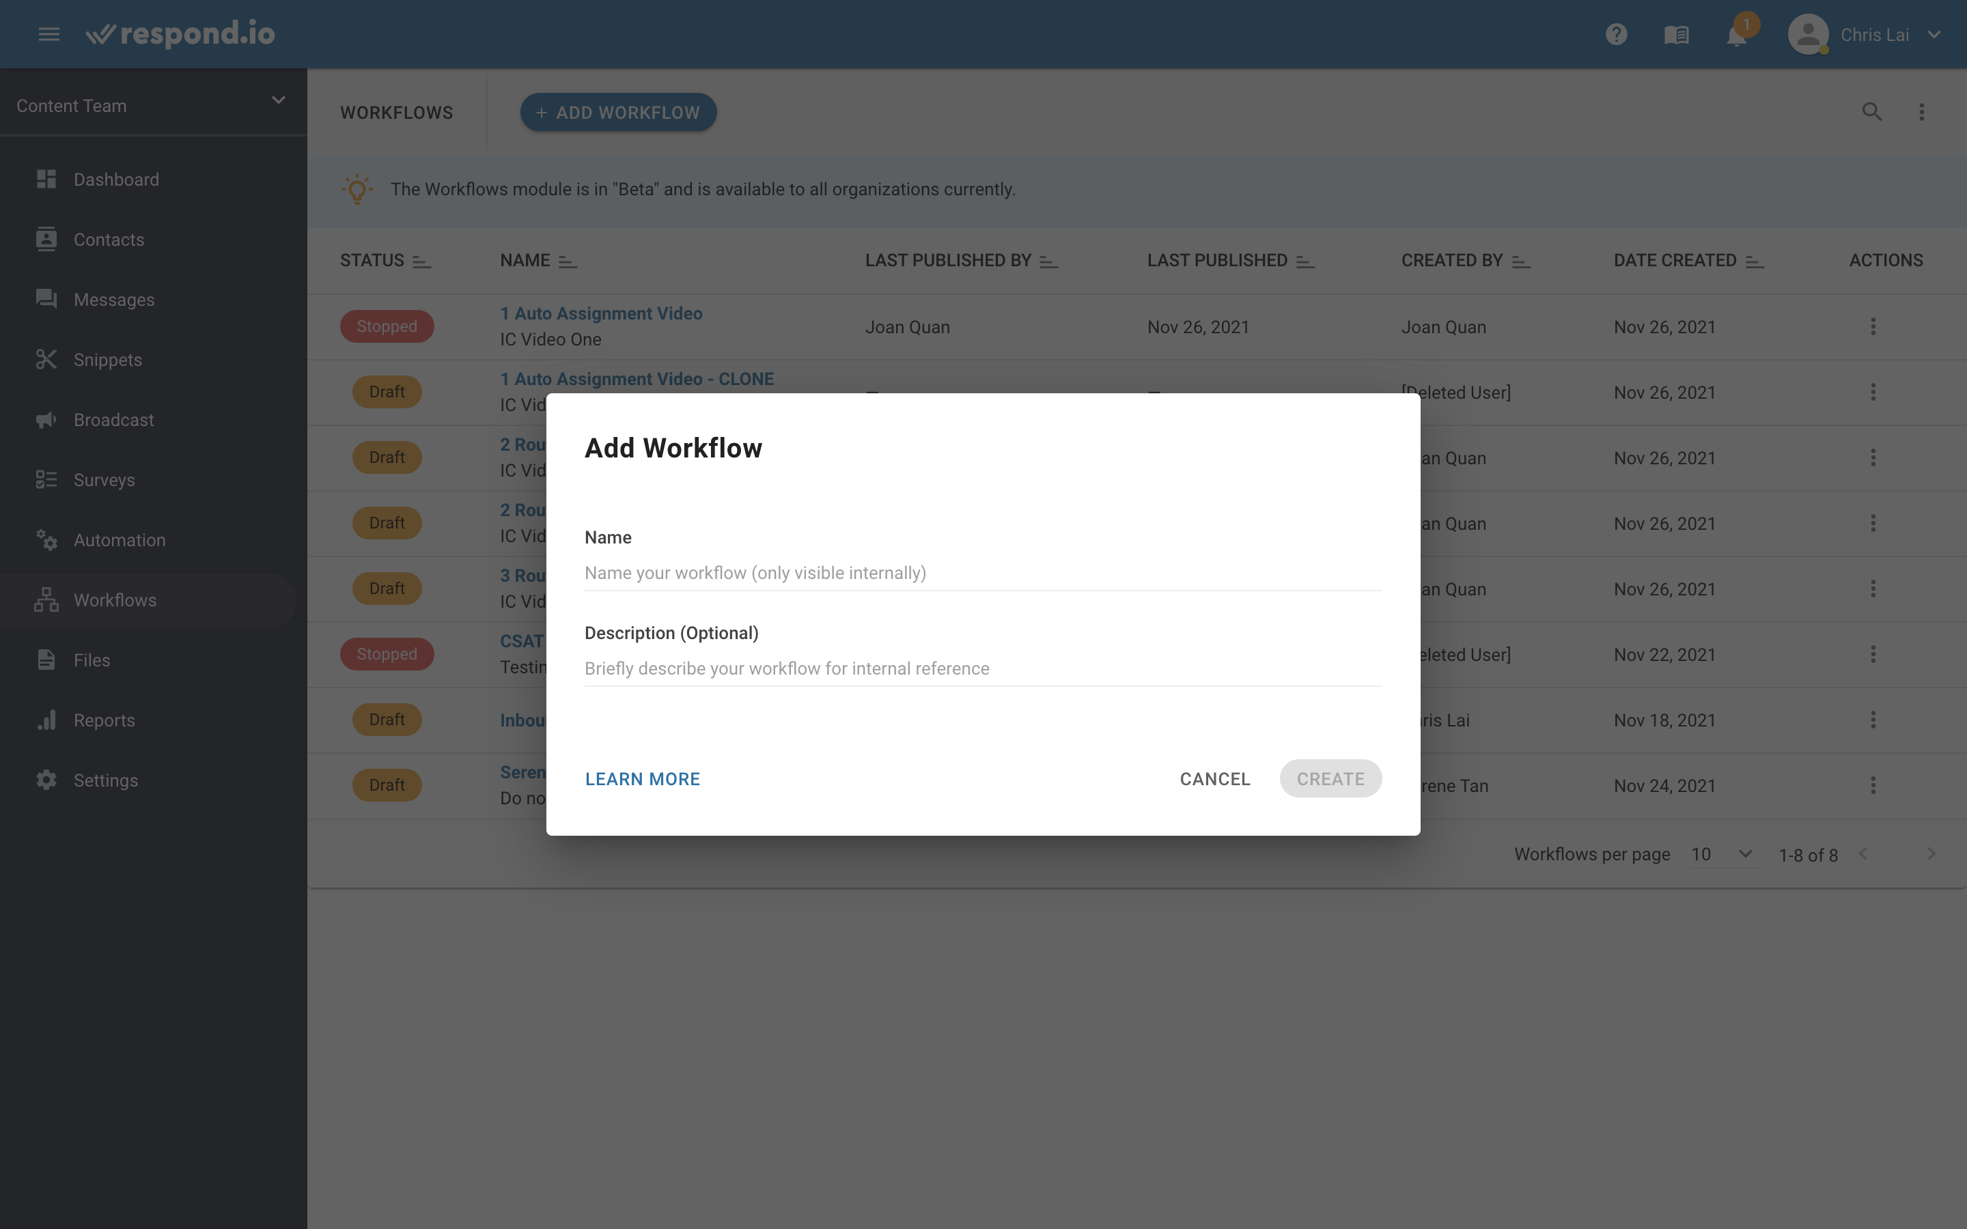Click the three-dot menu on CSAT row
1967x1229 pixels.
1873,654
